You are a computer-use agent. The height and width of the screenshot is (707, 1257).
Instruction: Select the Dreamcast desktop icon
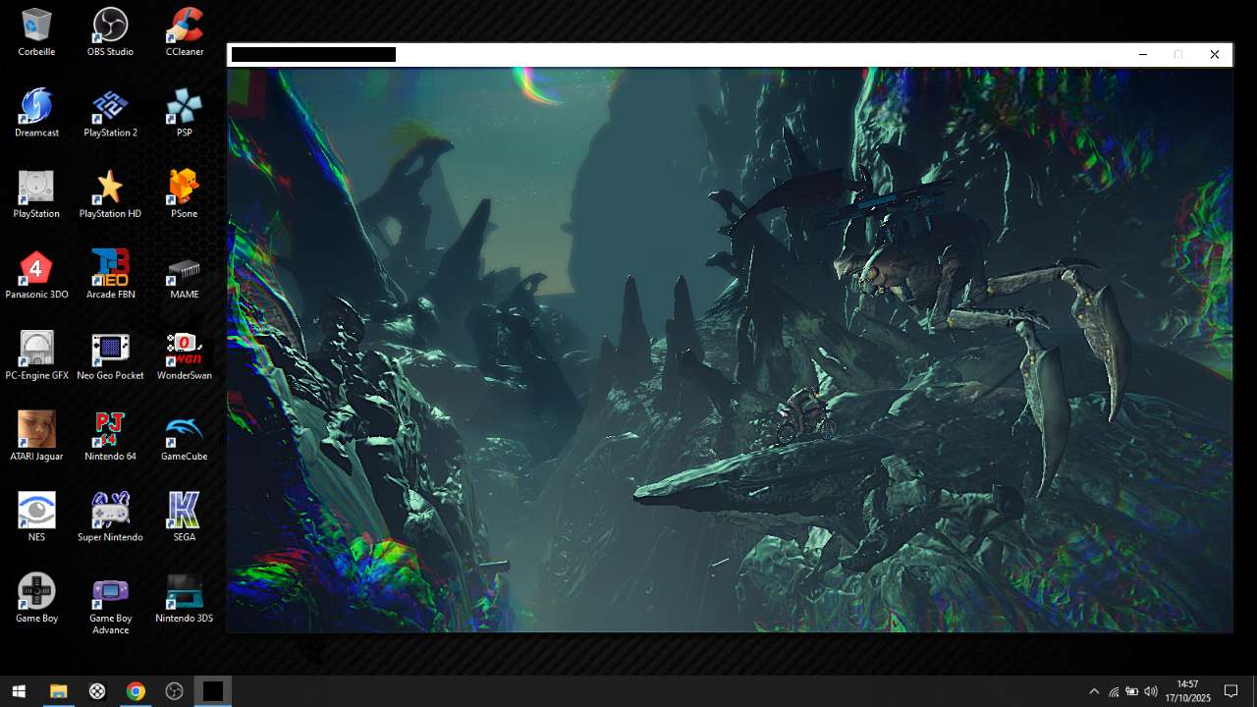36,107
